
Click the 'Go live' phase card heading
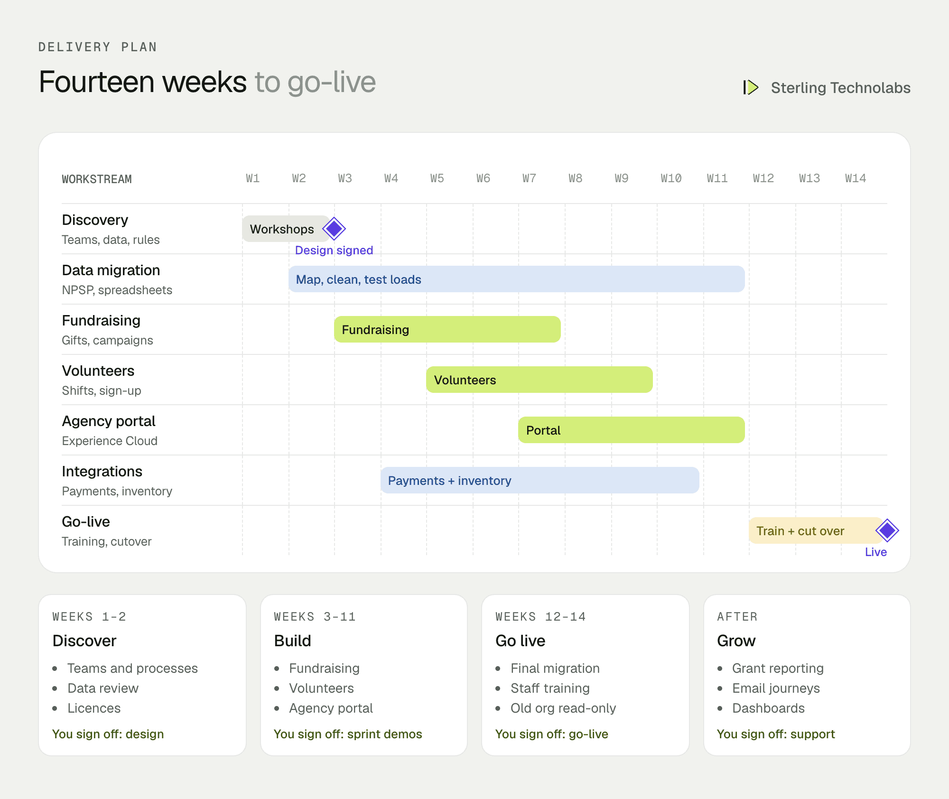pyautogui.click(x=521, y=641)
